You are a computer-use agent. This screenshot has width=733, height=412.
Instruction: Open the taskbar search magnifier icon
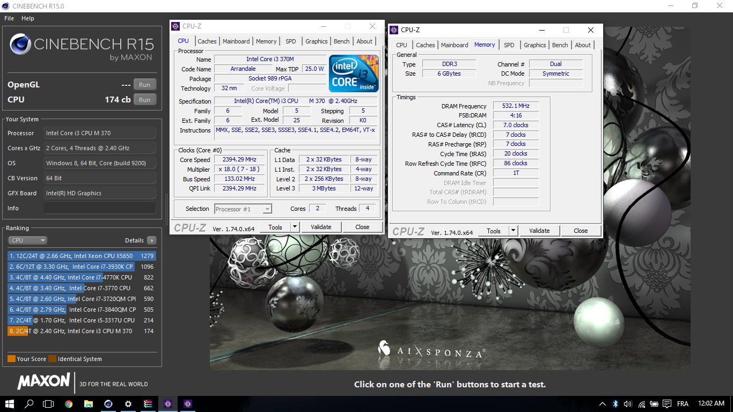[x=29, y=404]
